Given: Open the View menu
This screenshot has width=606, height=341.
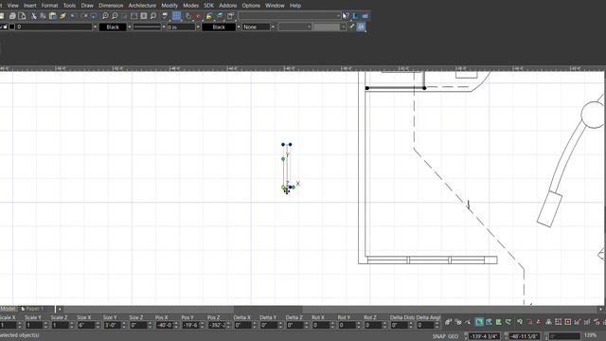Looking at the screenshot, I should click(x=12, y=6).
